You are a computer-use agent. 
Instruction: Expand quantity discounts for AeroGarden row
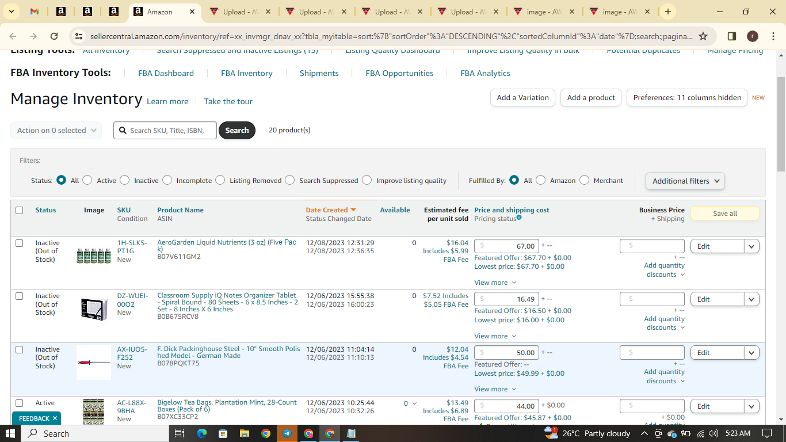[x=665, y=270]
